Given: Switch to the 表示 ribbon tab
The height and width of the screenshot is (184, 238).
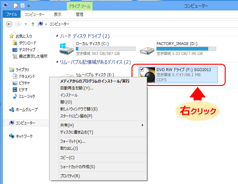Looking at the screenshot, I should coord(58,14).
